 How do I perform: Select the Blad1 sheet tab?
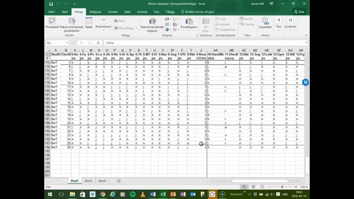click(x=75, y=181)
